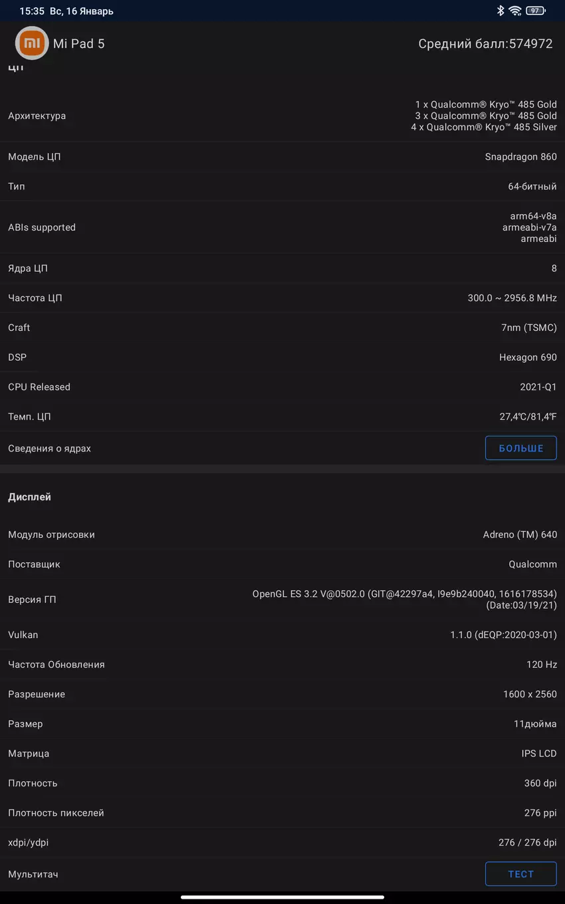Viewport: 565px width, 904px height.
Task: Select the Архитектура row
Action: pyautogui.click(x=282, y=116)
